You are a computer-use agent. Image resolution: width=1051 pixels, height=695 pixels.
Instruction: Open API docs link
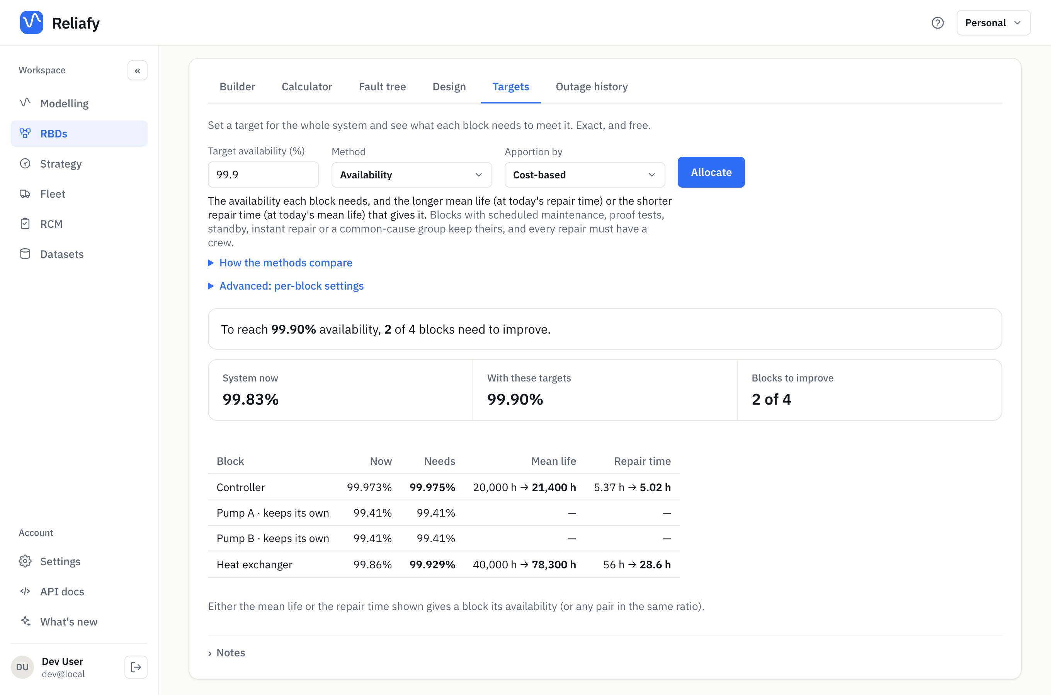[x=79, y=591]
